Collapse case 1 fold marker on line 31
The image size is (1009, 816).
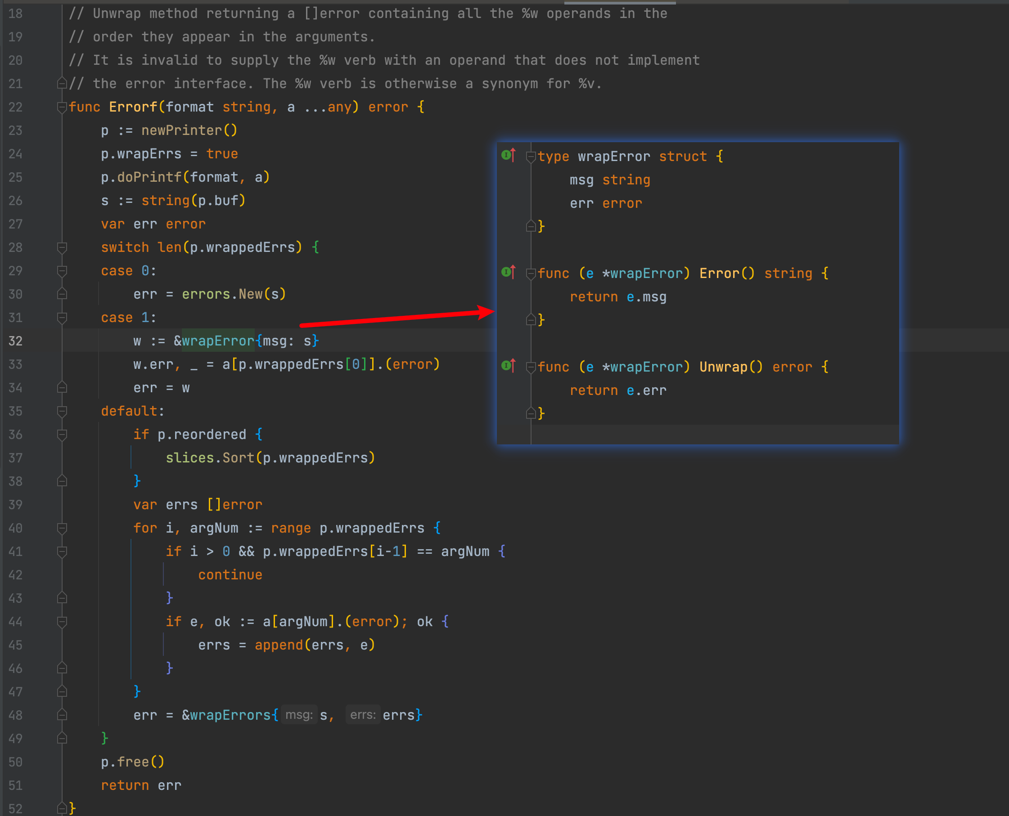point(62,318)
